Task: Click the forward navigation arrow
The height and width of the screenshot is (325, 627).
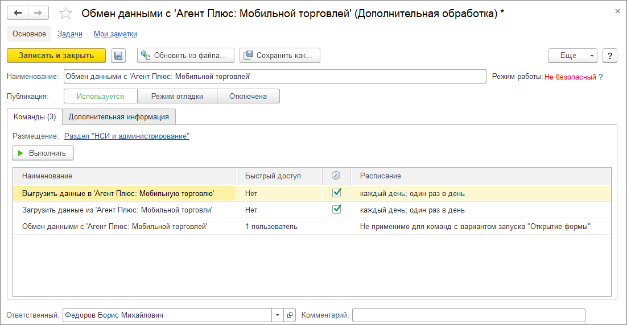Action: click(x=38, y=13)
